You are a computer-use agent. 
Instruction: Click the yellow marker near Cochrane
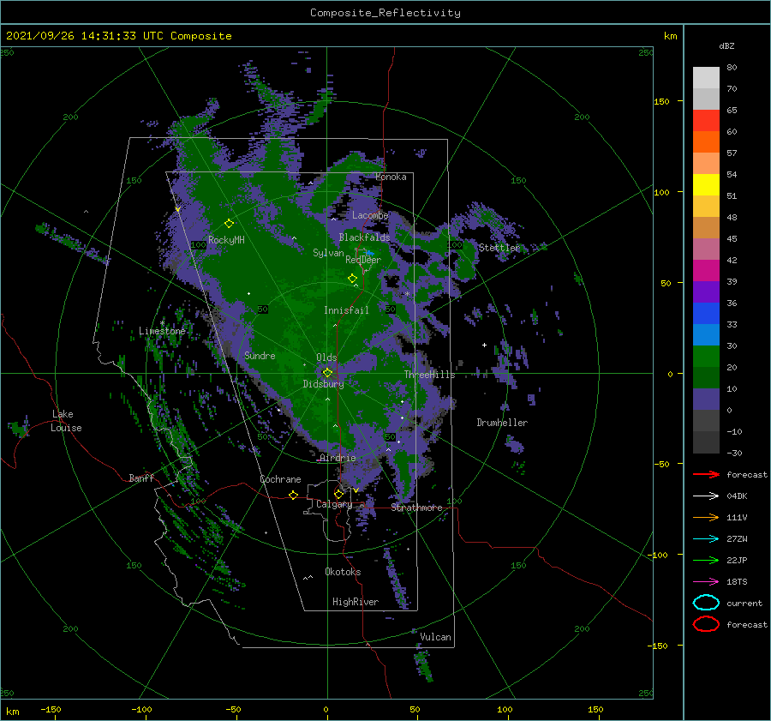[x=293, y=495]
